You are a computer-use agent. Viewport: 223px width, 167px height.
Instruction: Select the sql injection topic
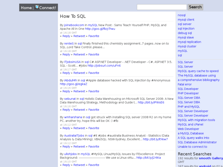[x=186, y=28]
